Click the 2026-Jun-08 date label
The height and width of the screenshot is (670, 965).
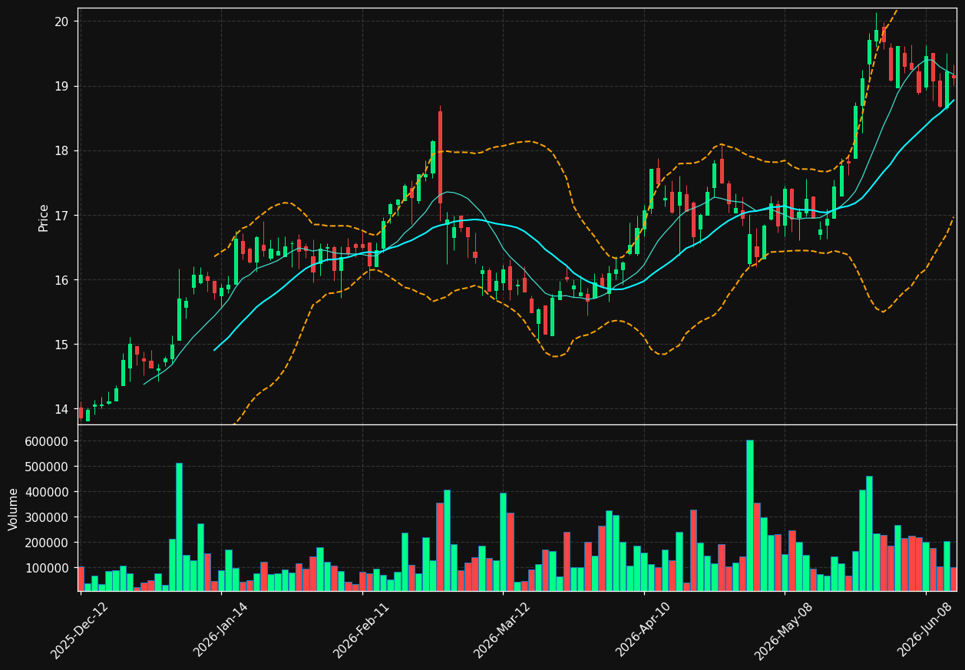click(925, 630)
